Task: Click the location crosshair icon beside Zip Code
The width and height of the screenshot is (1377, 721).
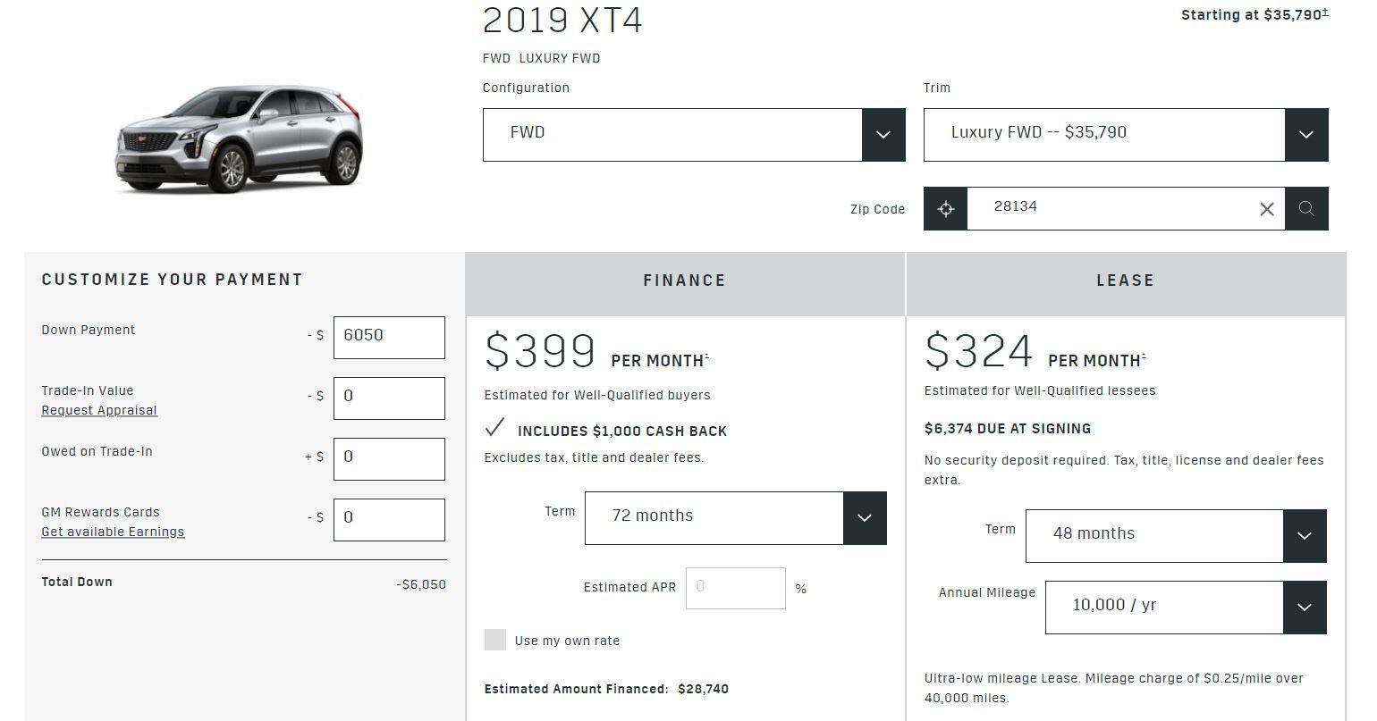Action: (x=945, y=208)
